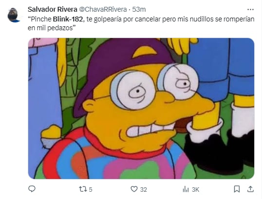The height and width of the screenshot is (199, 262).
Task: Click the 53m timestamp
Action: [x=139, y=10]
